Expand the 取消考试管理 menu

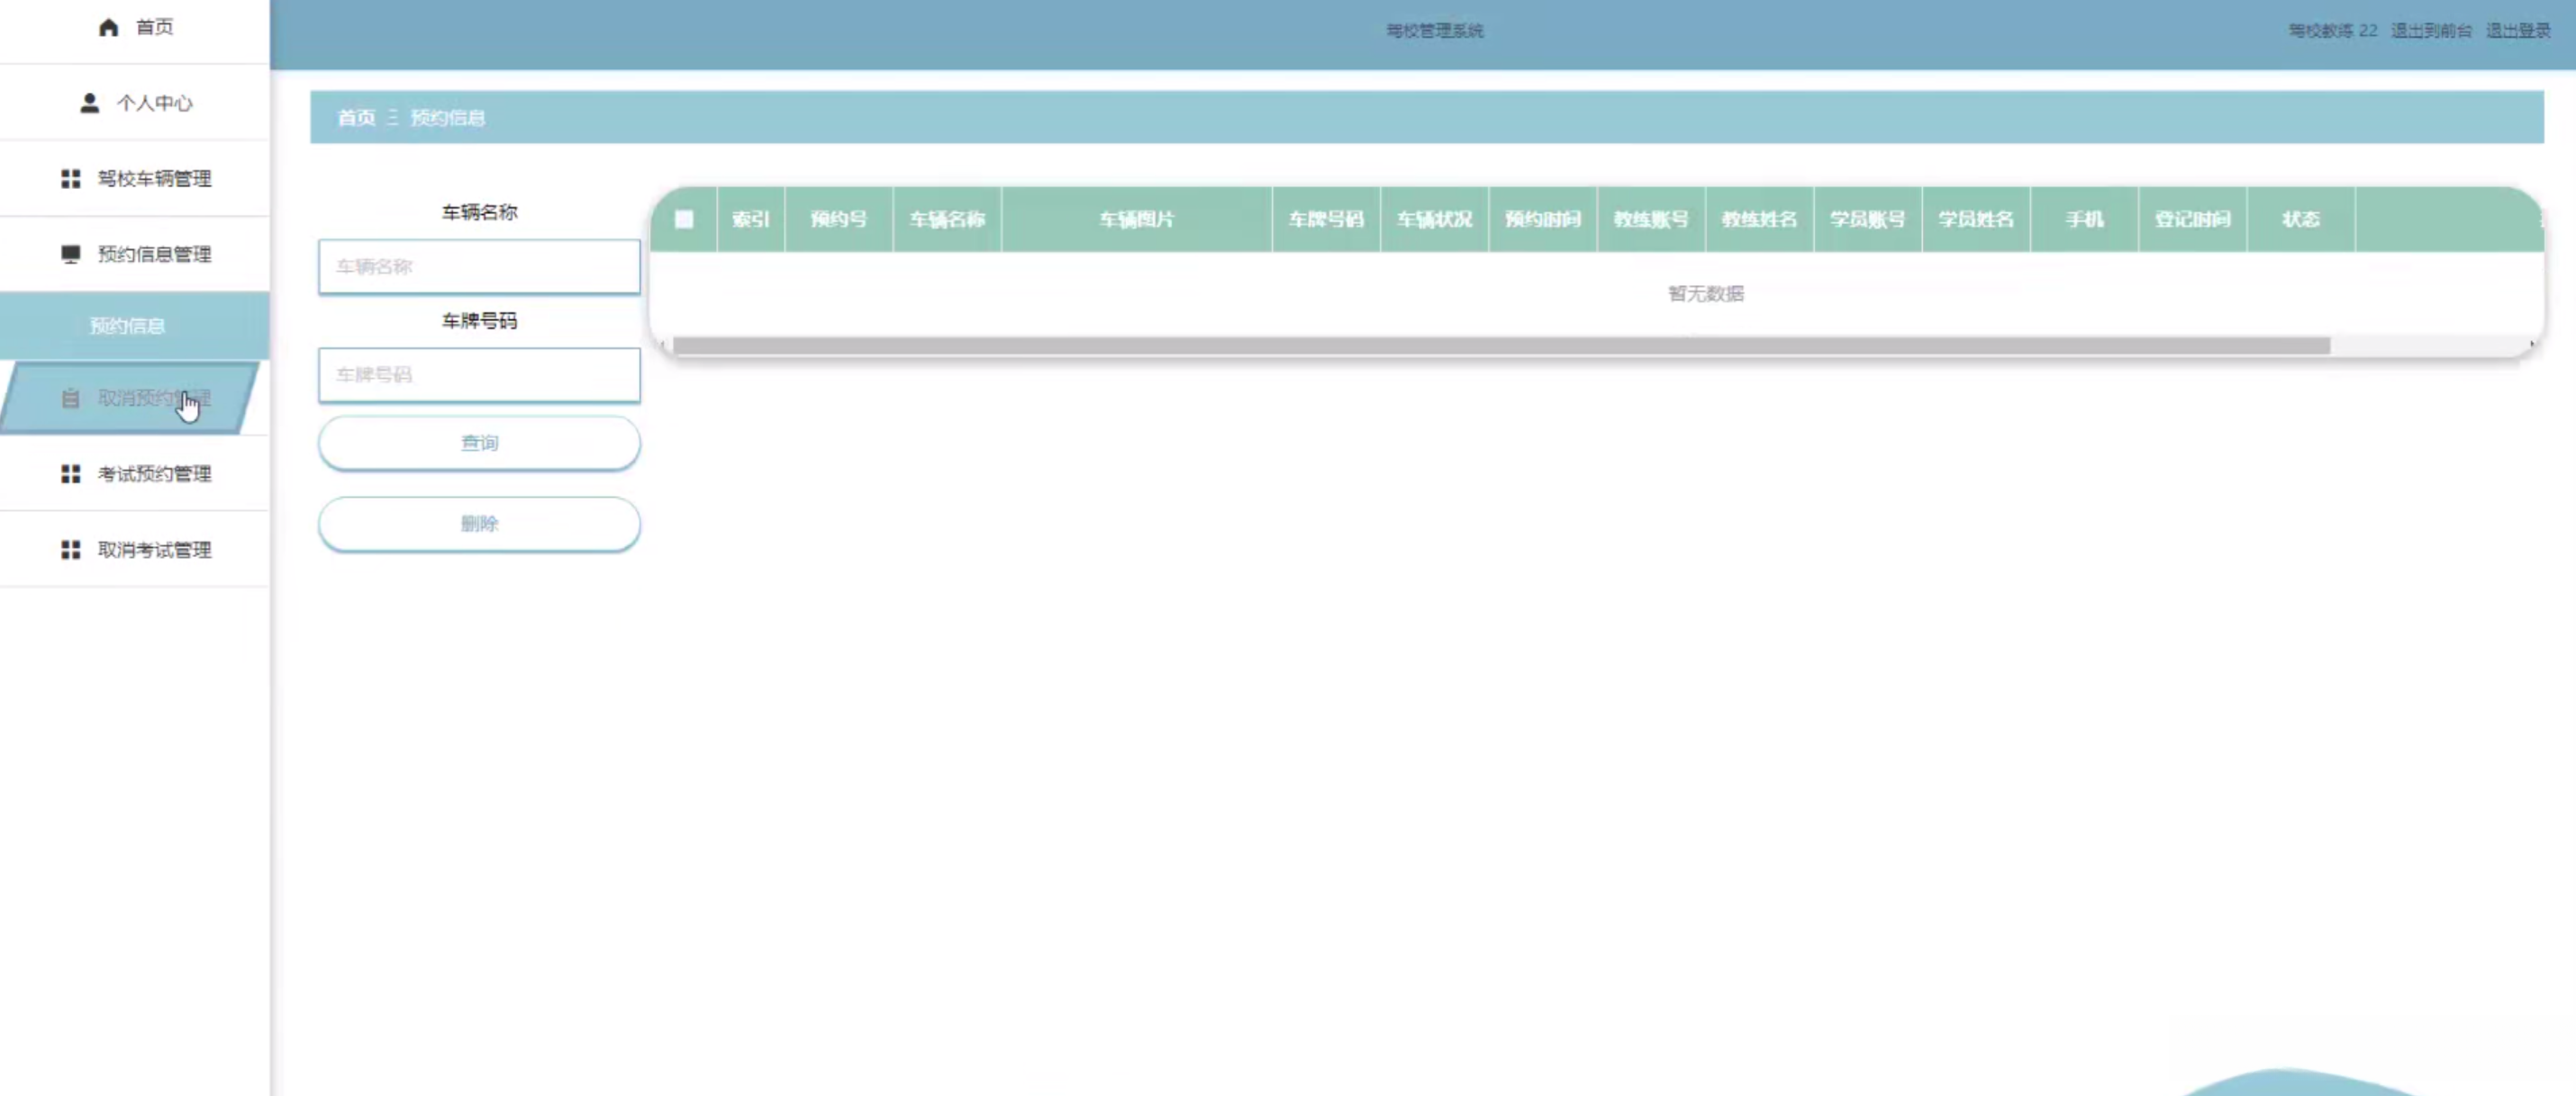(154, 550)
